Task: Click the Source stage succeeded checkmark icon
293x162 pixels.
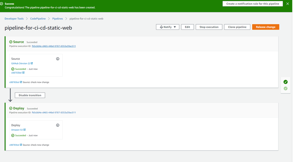Action: pos(11,42)
